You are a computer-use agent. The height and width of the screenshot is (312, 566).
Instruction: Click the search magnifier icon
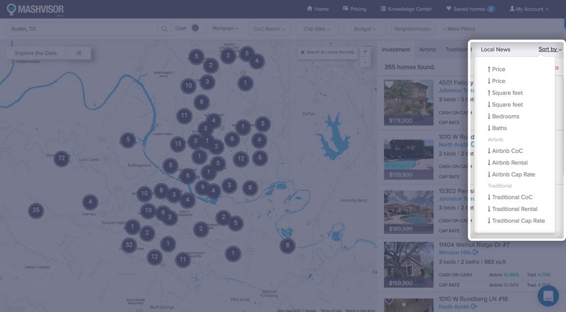[x=164, y=29]
